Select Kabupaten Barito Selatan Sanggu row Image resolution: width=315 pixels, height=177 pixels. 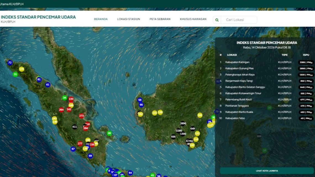[x=267, y=87]
